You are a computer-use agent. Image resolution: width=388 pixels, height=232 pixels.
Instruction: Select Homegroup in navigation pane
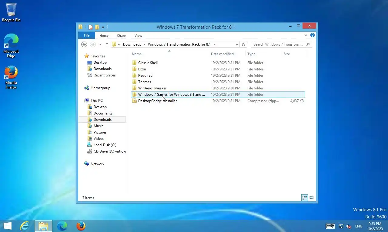point(100,88)
